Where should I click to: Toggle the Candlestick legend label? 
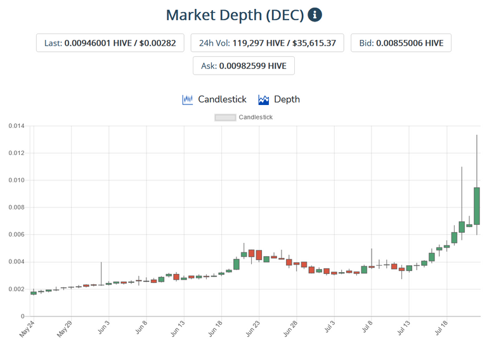coord(256,117)
